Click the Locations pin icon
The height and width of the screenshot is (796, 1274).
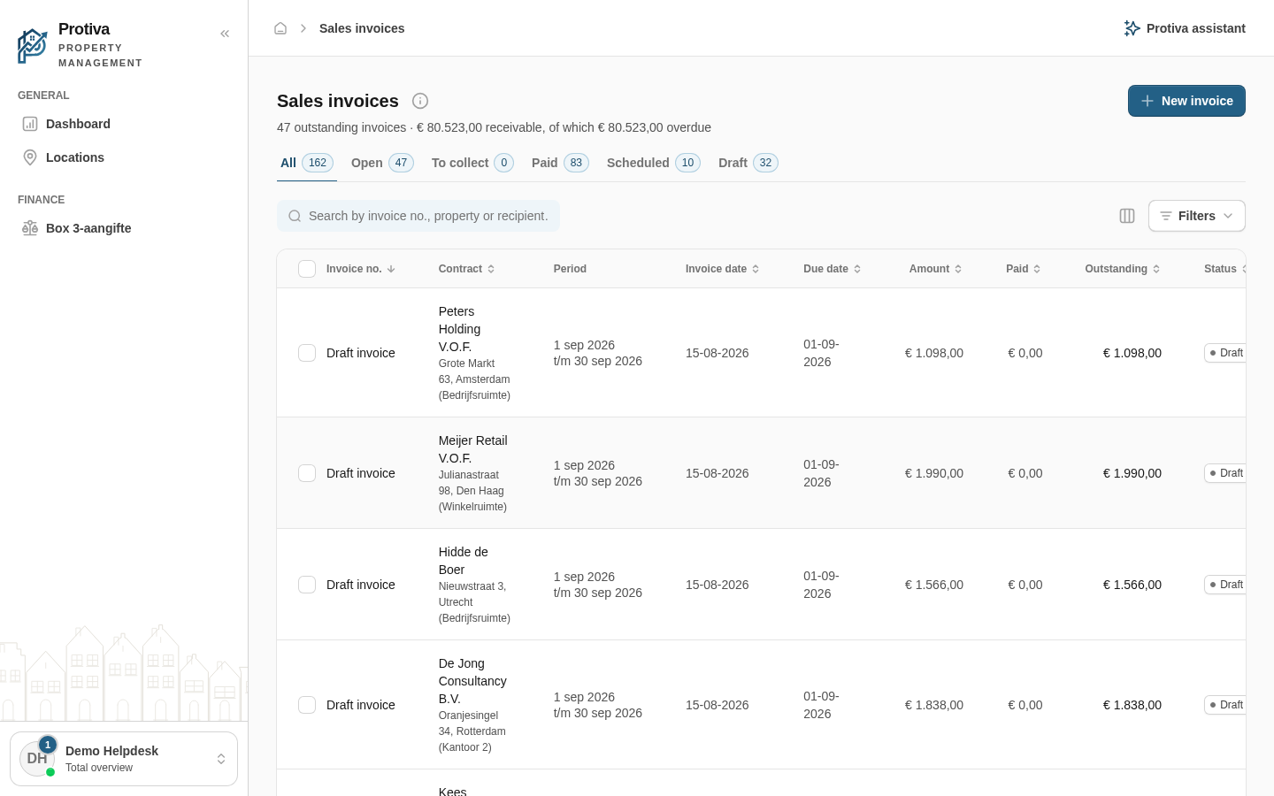pyautogui.click(x=30, y=157)
